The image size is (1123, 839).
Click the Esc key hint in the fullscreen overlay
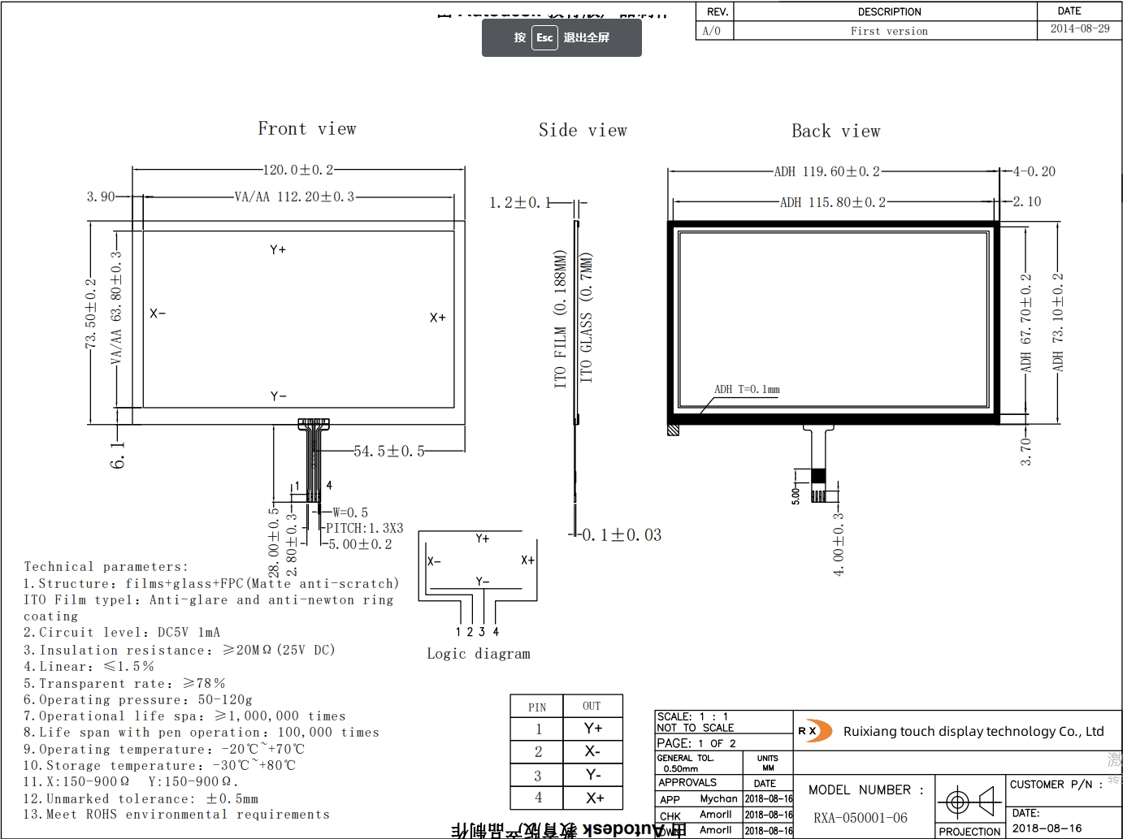click(x=544, y=37)
